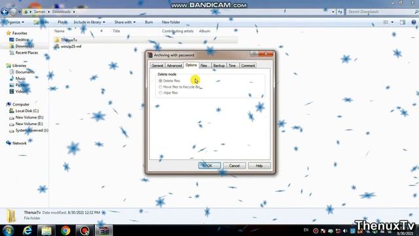Click the dialog's question mark help button
The image size is (419, 236).
pyautogui.click(x=254, y=54)
